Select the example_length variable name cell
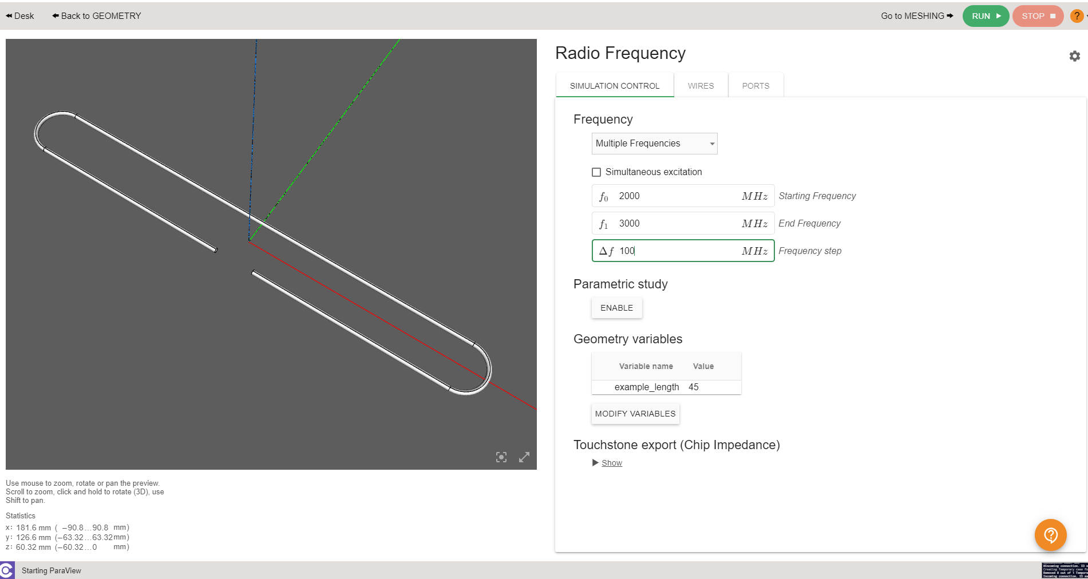 647,387
